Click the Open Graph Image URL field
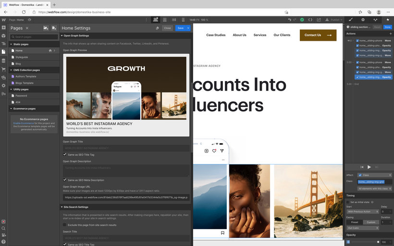Screen dimensions: 394x246 coord(126,198)
